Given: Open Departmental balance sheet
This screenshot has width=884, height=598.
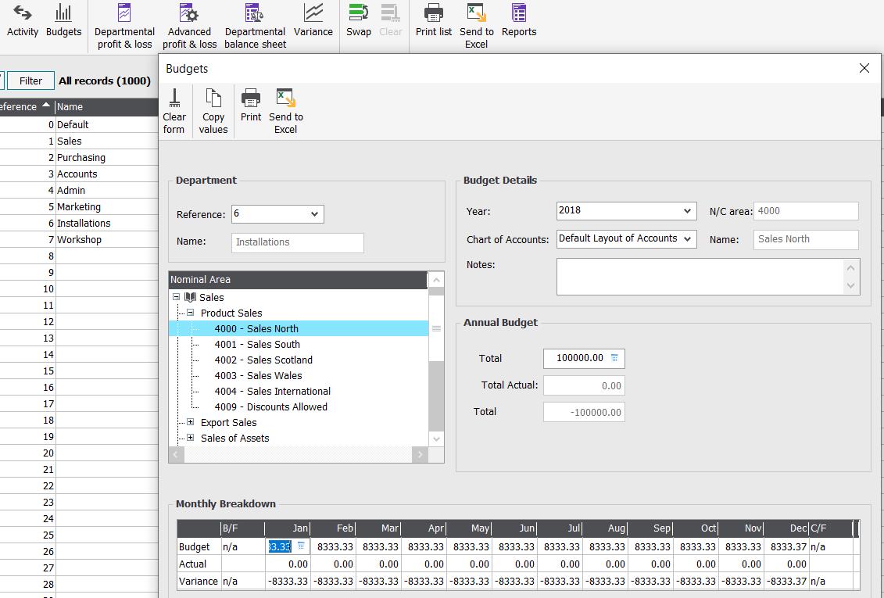Looking at the screenshot, I should pos(256,27).
